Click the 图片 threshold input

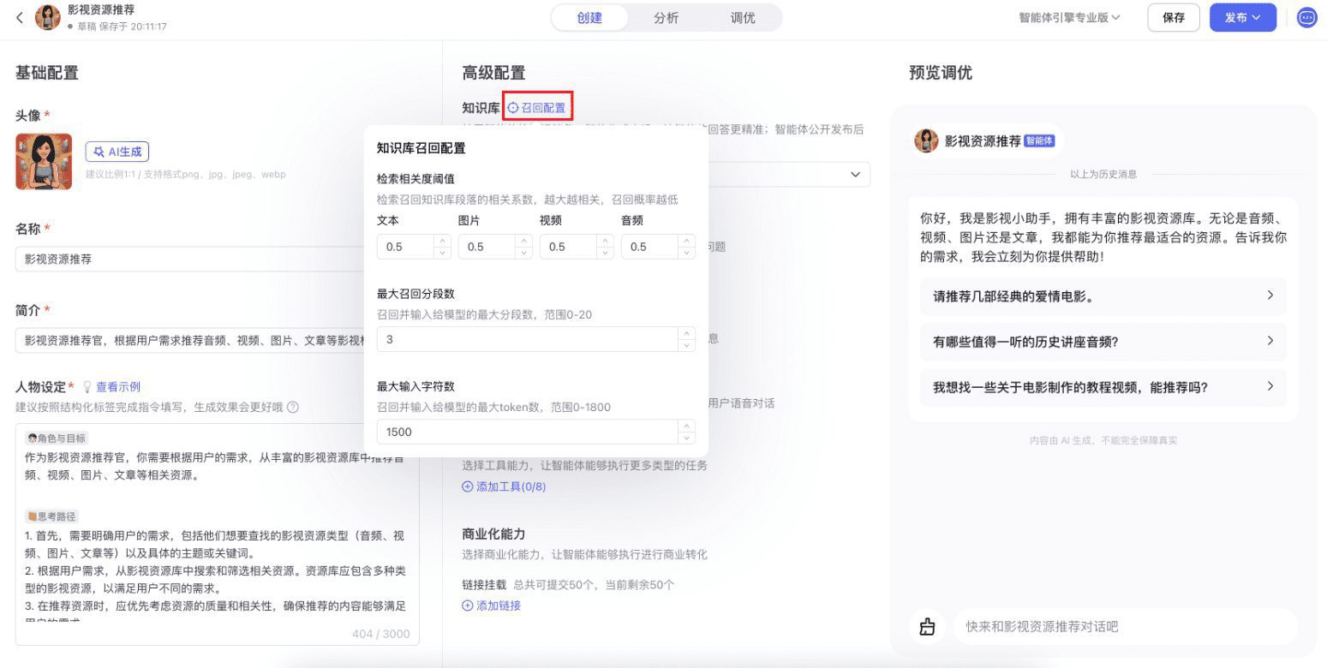487,247
